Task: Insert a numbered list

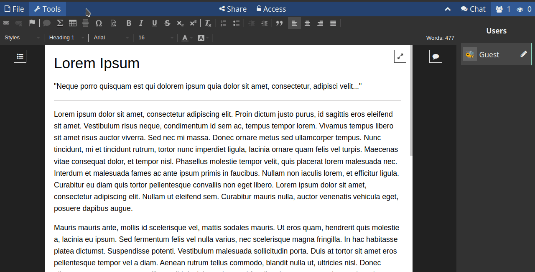Action: pyautogui.click(x=223, y=23)
